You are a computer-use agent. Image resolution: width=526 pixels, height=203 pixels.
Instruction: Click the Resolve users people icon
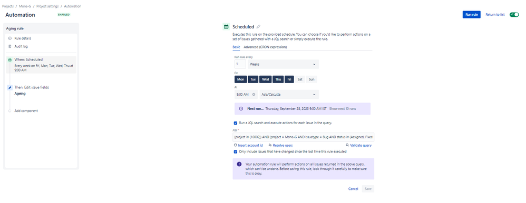(270, 145)
